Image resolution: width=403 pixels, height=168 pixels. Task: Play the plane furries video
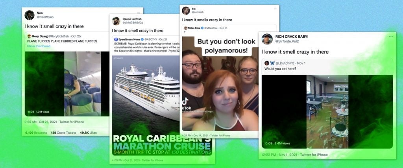tap(67, 84)
